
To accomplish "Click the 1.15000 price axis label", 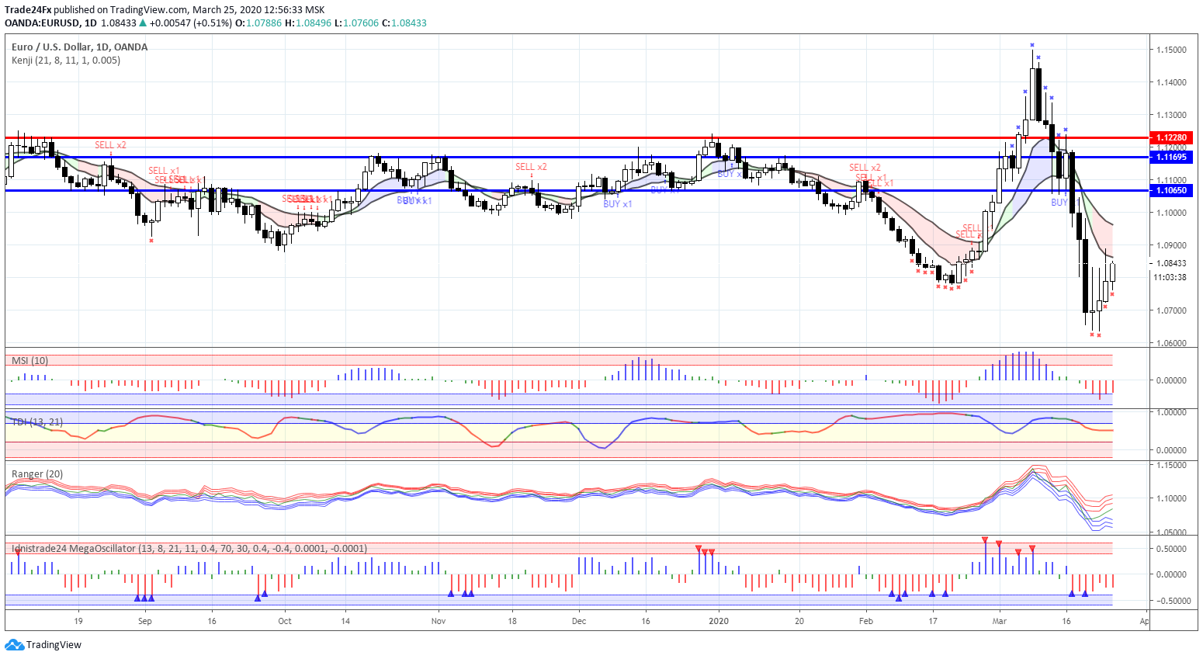I will (x=1171, y=50).
